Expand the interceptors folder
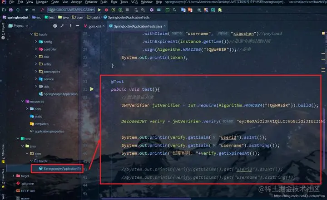Image resolution: width=327 pixels, height=200 pixels. [x=36, y=72]
